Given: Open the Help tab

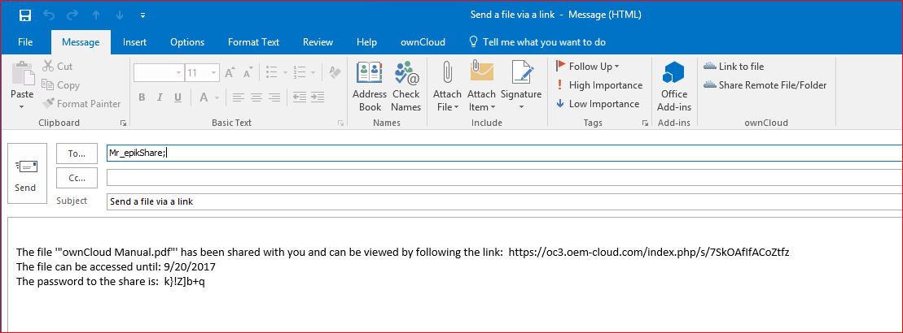Looking at the screenshot, I should click(367, 42).
